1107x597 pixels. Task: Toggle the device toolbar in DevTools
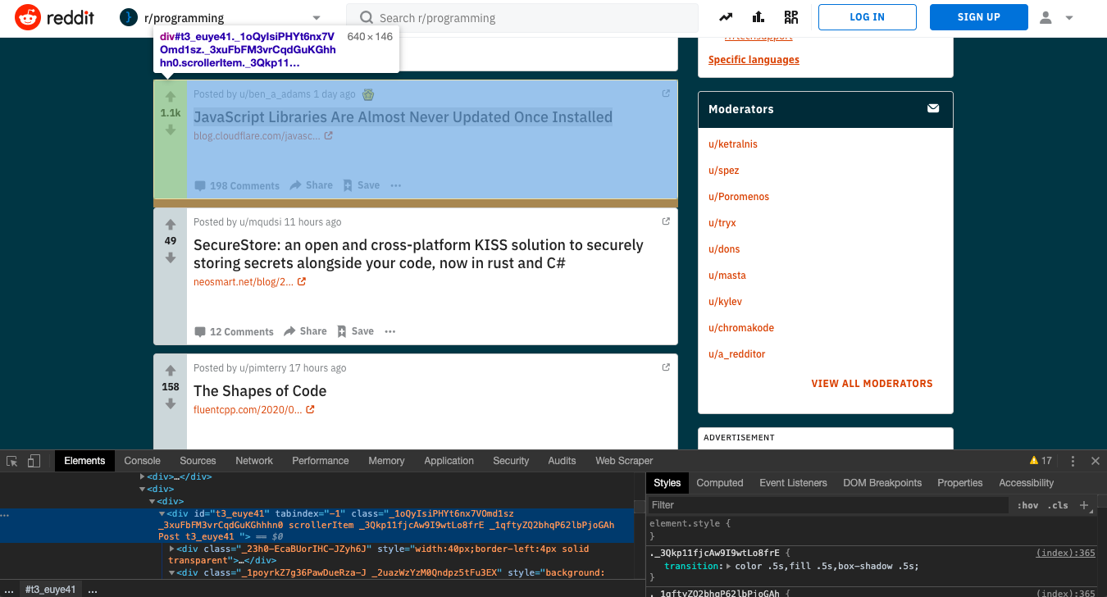[x=32, y=461]
